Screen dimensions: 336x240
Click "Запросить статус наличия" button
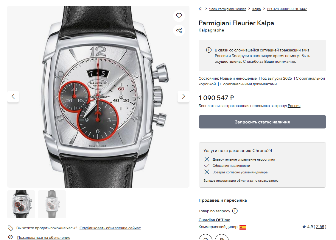tap(262, 122)
